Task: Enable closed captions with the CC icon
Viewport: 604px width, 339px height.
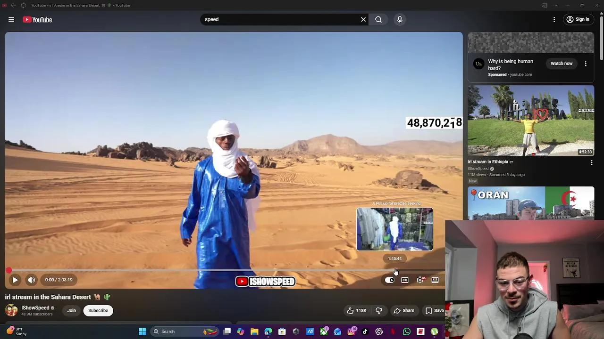Action: [x=404, y=280]
